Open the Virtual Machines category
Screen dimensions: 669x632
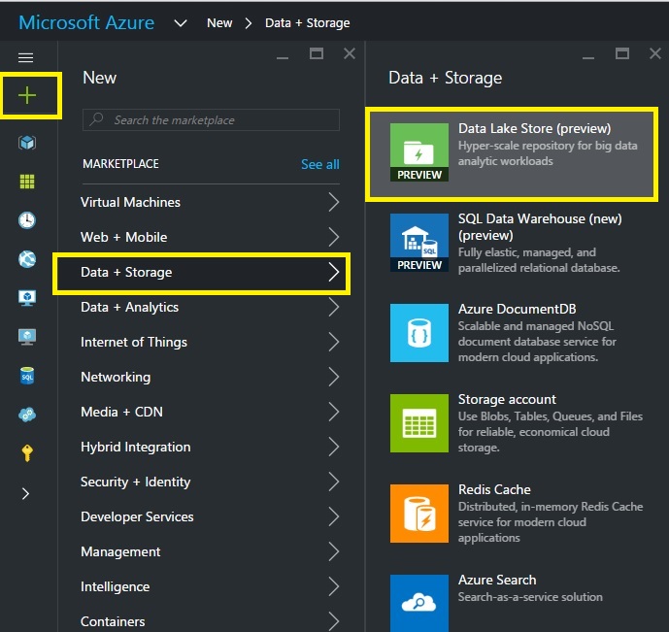click(211, 202)
